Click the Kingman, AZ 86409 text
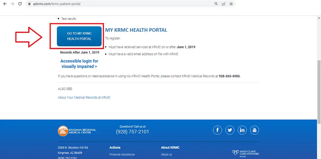Image resolution: width=321 pixels, height=159 pixels. pyautogui.click(x=70, y=153)
